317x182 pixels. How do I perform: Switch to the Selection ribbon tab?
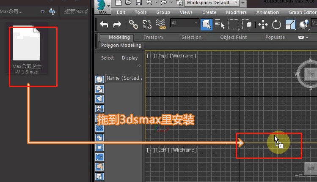click(x=191, y=37)
